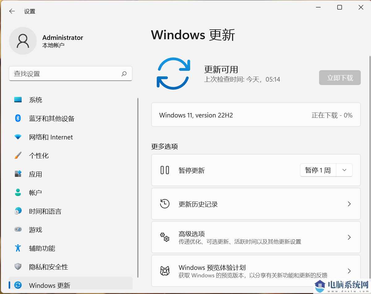Click the 查找设置 search field
Image resolution: width=371 pixels, height=294 pixels.
[x=71, y=74]
